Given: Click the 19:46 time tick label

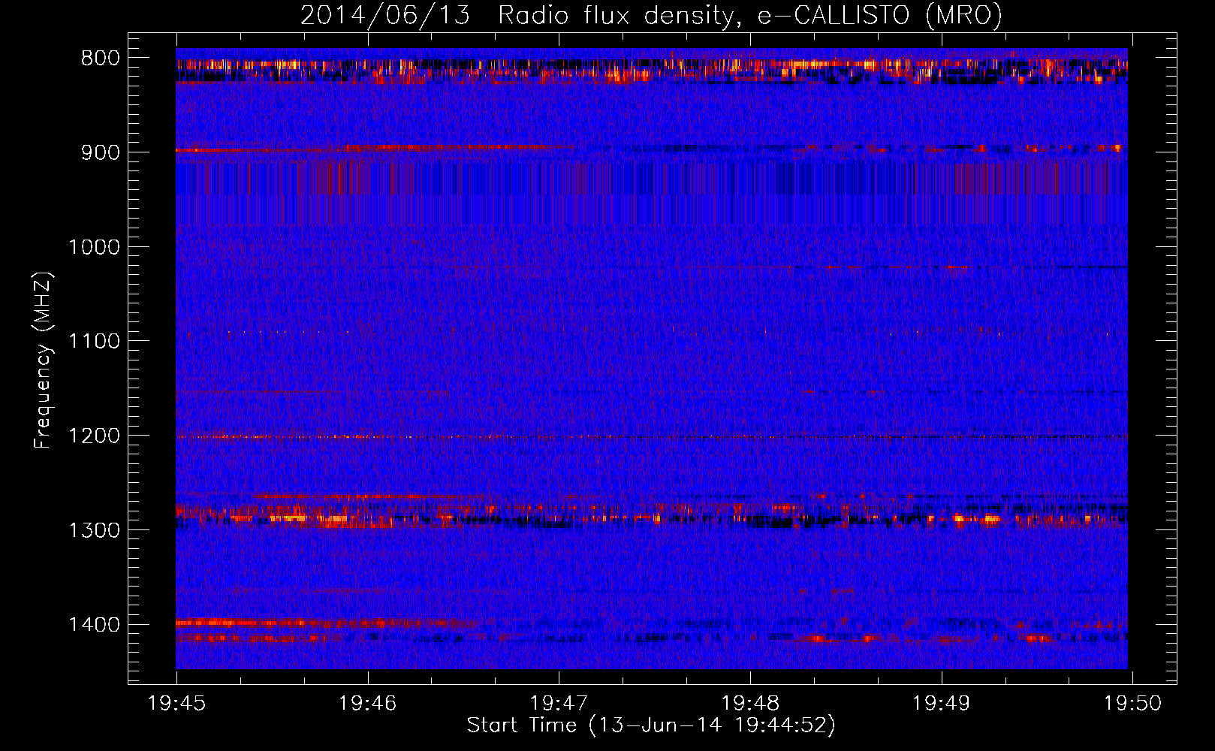Looking at the screenshot, I should pos(368,703).
